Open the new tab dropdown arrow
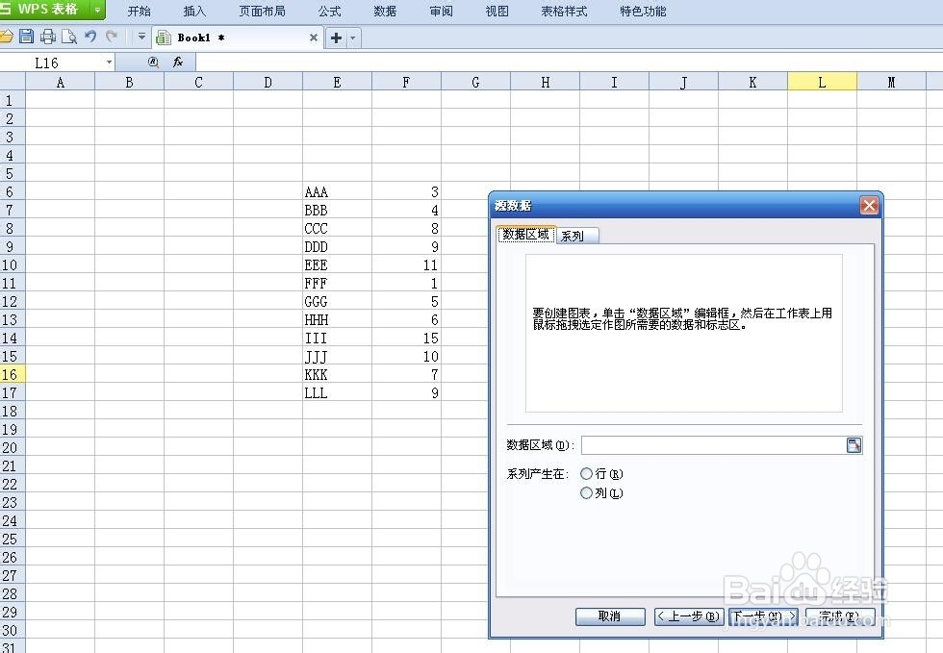Viewport: 943px width, 653px height. 351,37
